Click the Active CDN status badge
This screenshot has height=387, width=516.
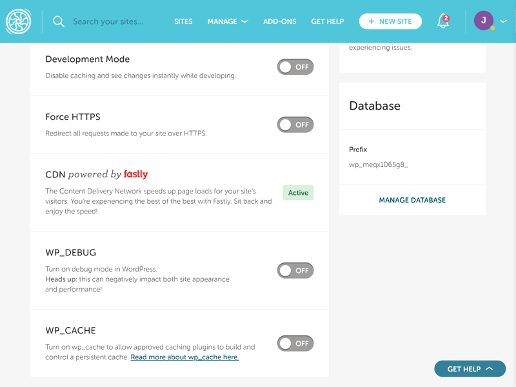[x=298, y=193]
